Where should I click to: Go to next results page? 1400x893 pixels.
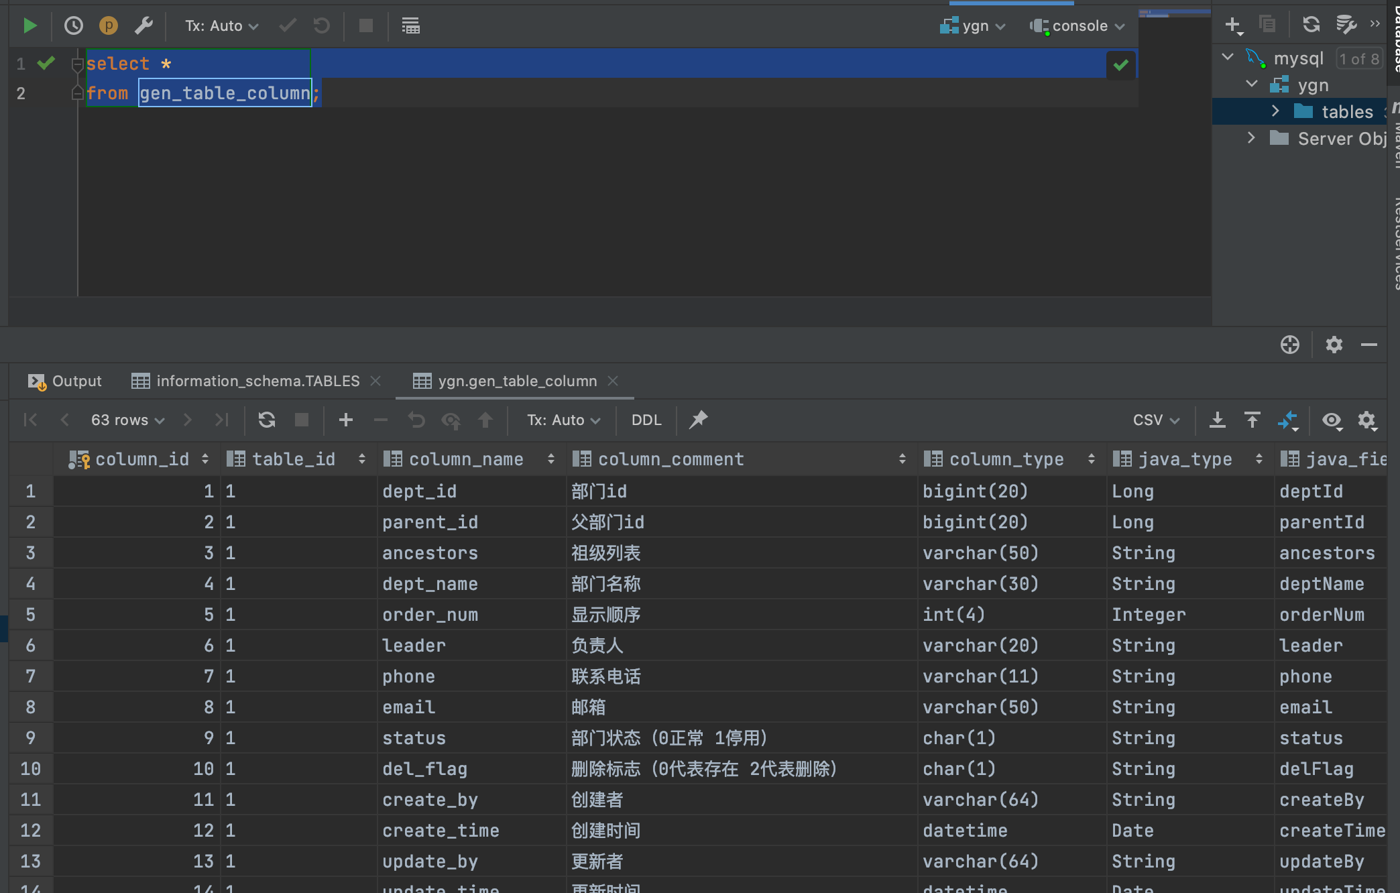click(188, 420)
